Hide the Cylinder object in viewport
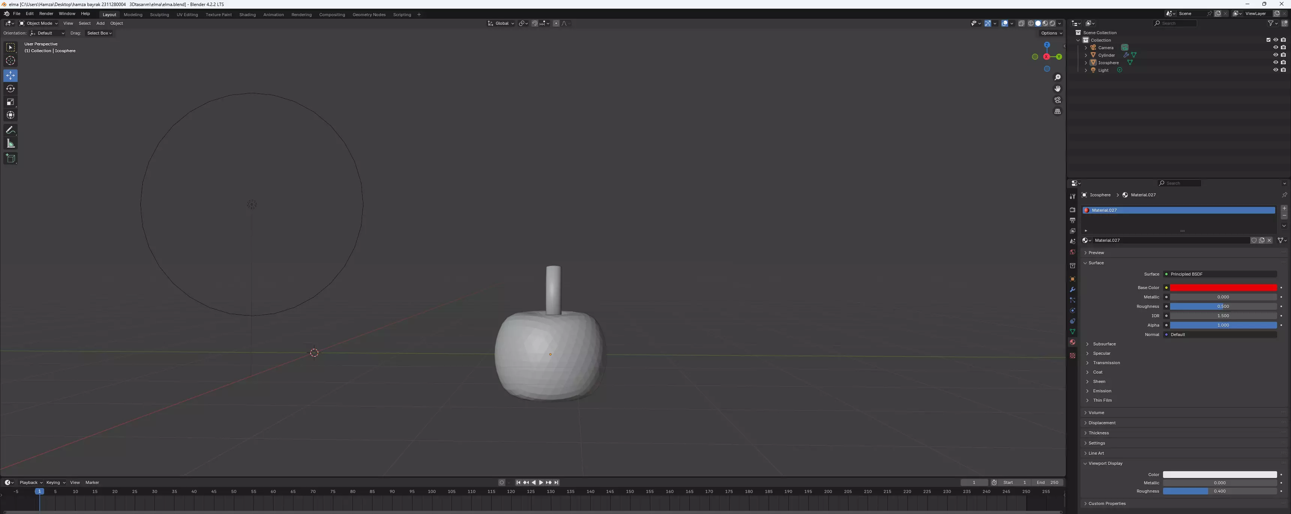This screenshot has height=514, width=1291. [x=1276, y=55]
